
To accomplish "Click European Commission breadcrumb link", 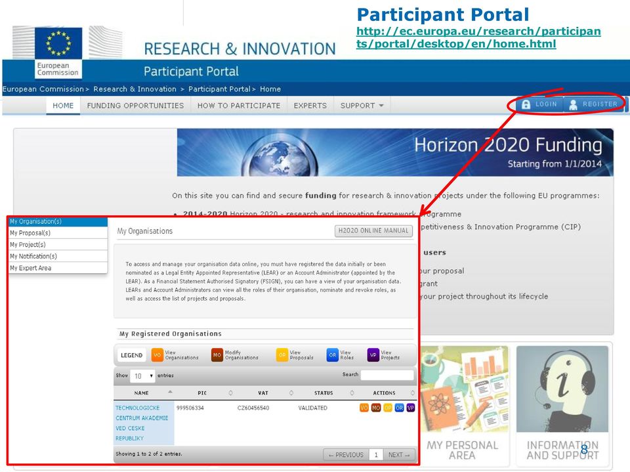I will click(x=43, y=89).
